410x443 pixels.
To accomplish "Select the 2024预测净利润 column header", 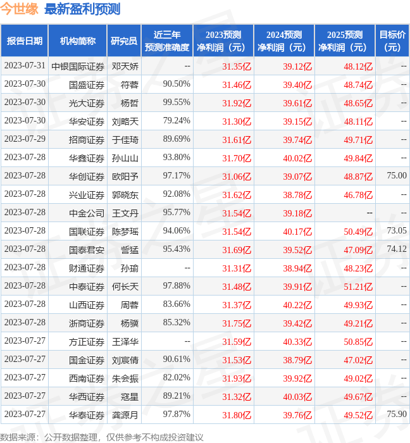I will click(x=284, y=41).
